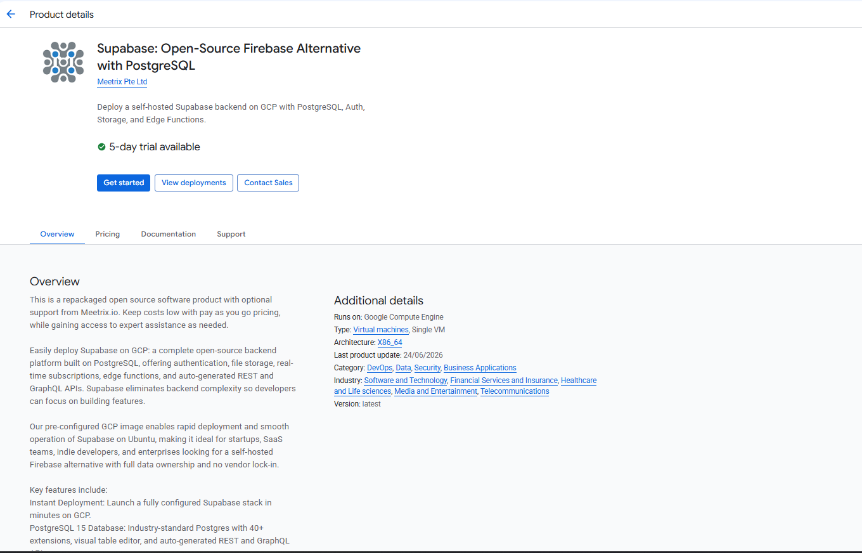Open the DevOps category link

tap(380, 368)
